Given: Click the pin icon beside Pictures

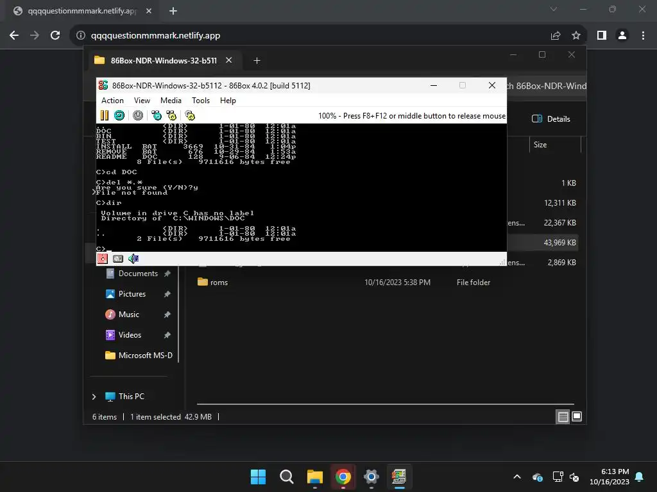Looking at the screenshot, I should click(x=167, y=294).
